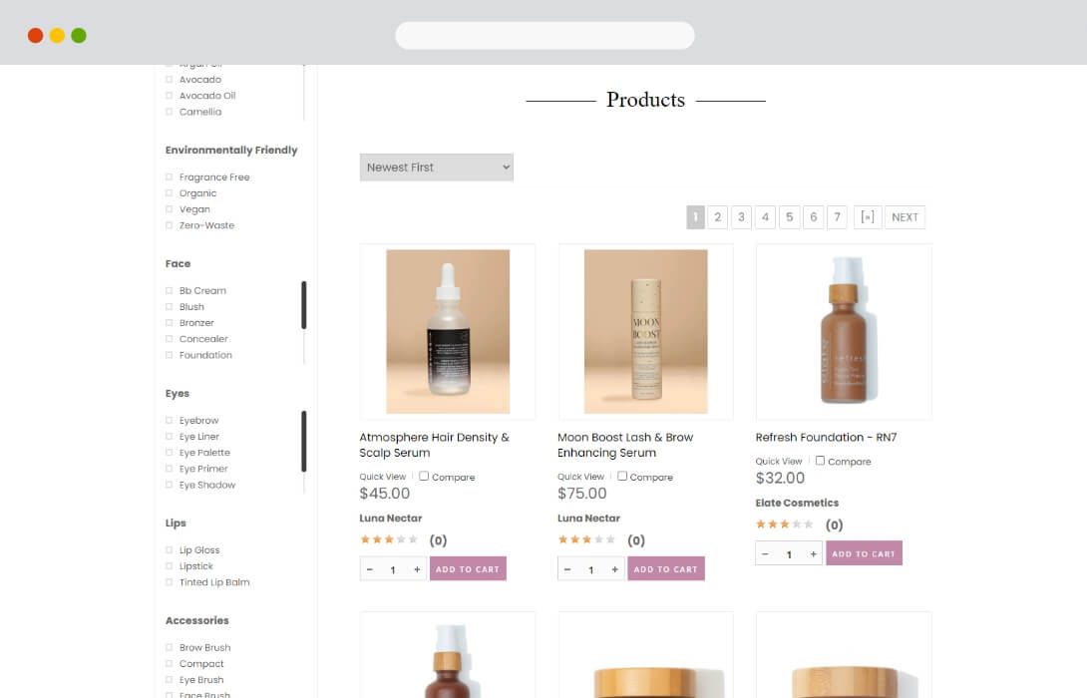The width and height of the screenshot is (1087, 698).
Task: Go to page 6 of products
Action: tap(813, 217)
